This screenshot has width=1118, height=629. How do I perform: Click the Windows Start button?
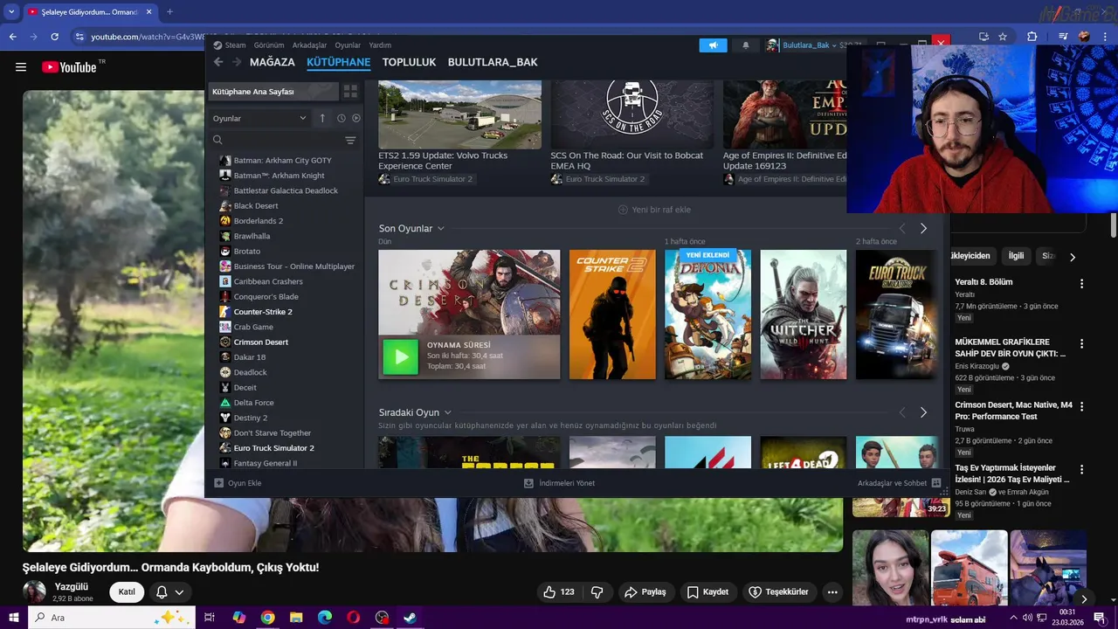coord(13,618)
